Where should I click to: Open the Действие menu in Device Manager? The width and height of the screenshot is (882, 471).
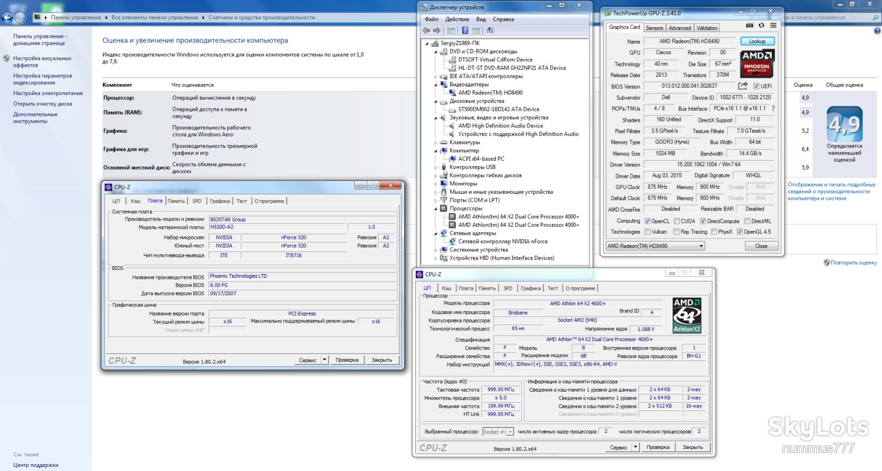[x=457, y=19]
